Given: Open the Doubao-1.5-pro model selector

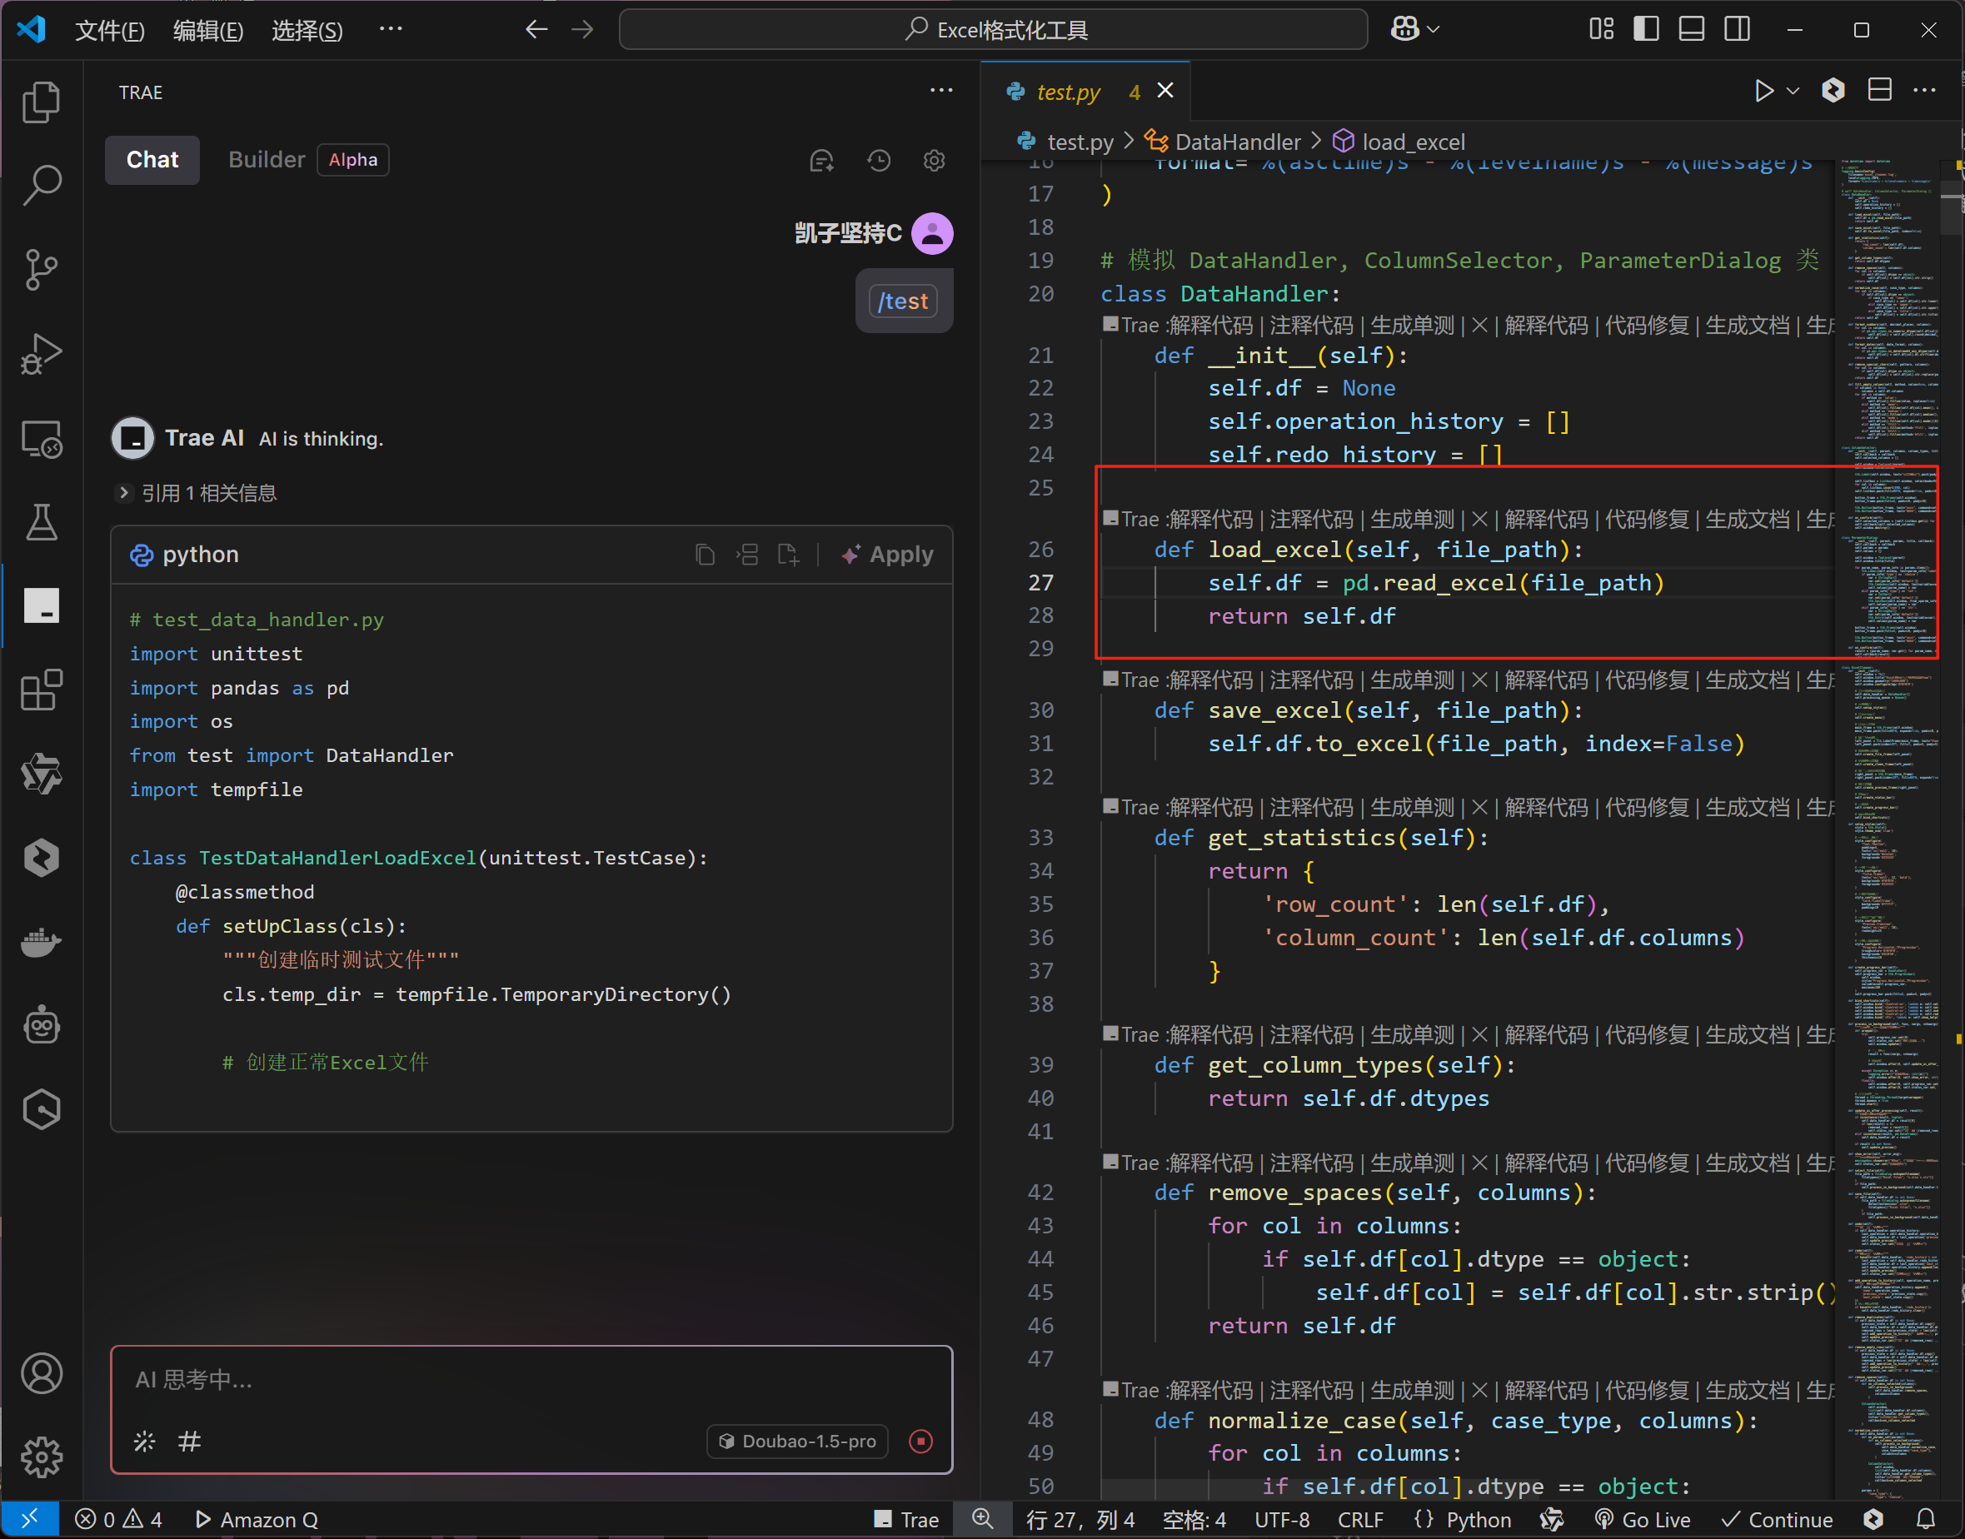Looking at the screenshot, I should [797, 1441].
